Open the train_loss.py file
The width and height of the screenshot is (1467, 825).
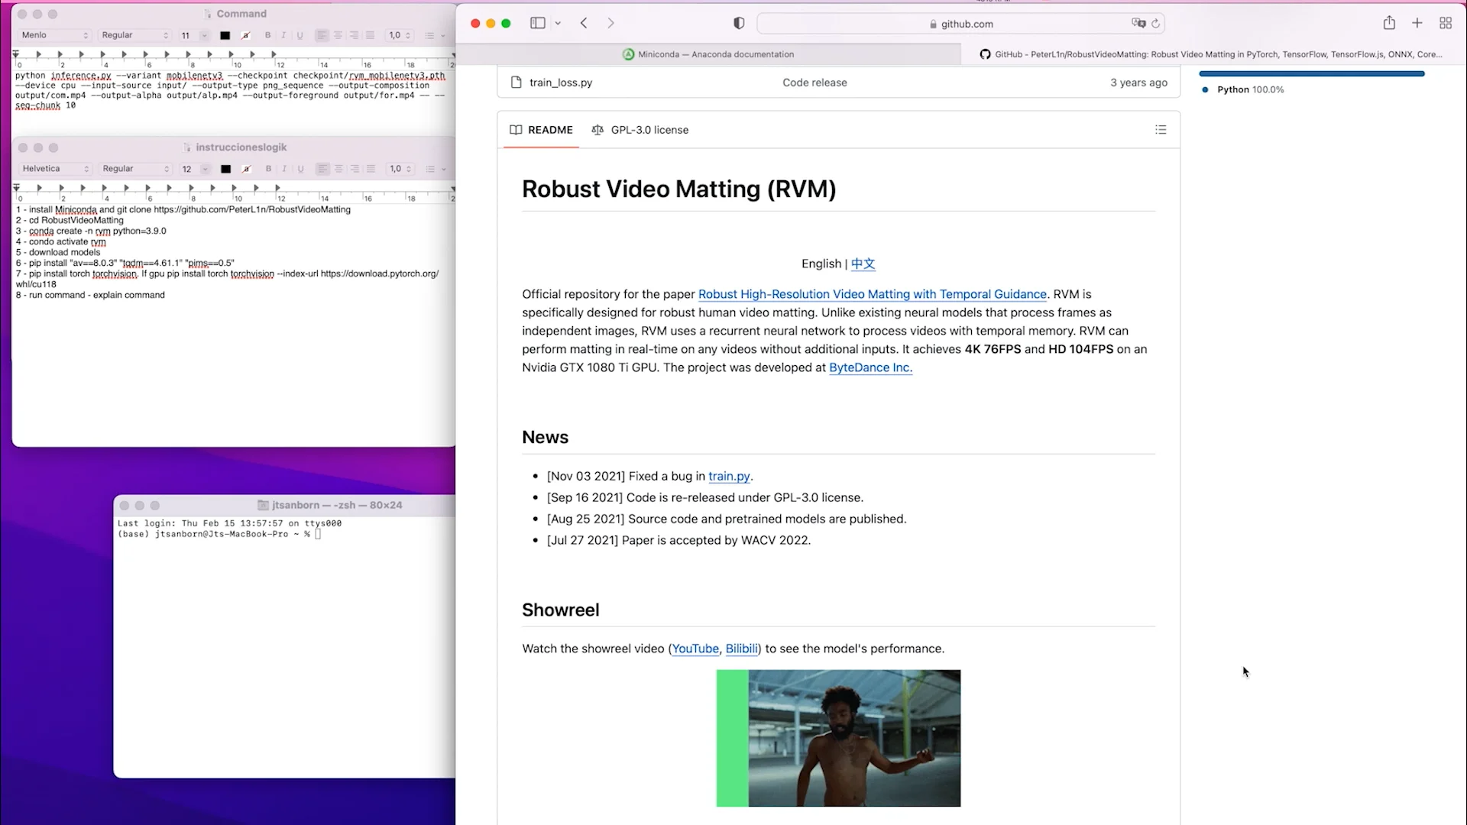pyautogui.click(x=561, y=82)
